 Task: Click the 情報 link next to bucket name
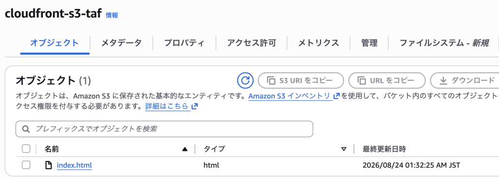[112, 15]
